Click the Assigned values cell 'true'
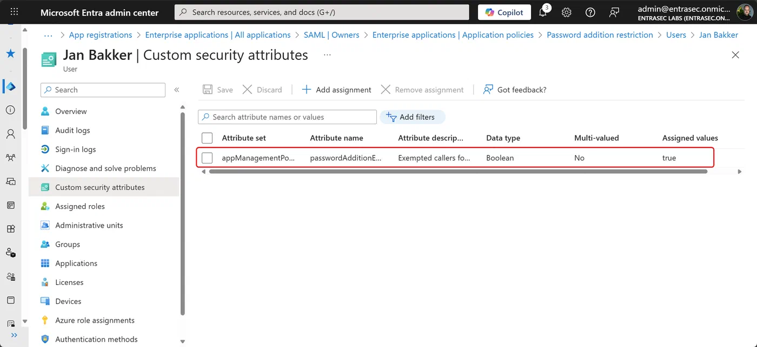The height and width of the screenshot is (347, 757). tap(669, 158)
